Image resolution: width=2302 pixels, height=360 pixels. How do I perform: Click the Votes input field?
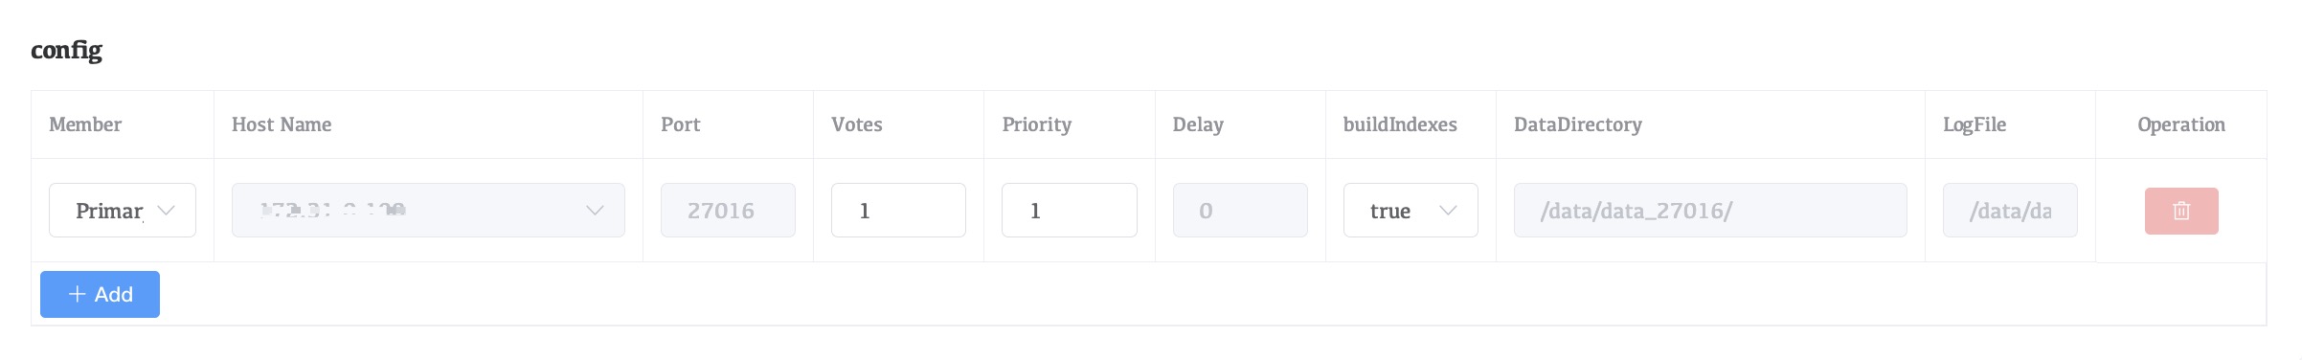(x=898, y=211)
